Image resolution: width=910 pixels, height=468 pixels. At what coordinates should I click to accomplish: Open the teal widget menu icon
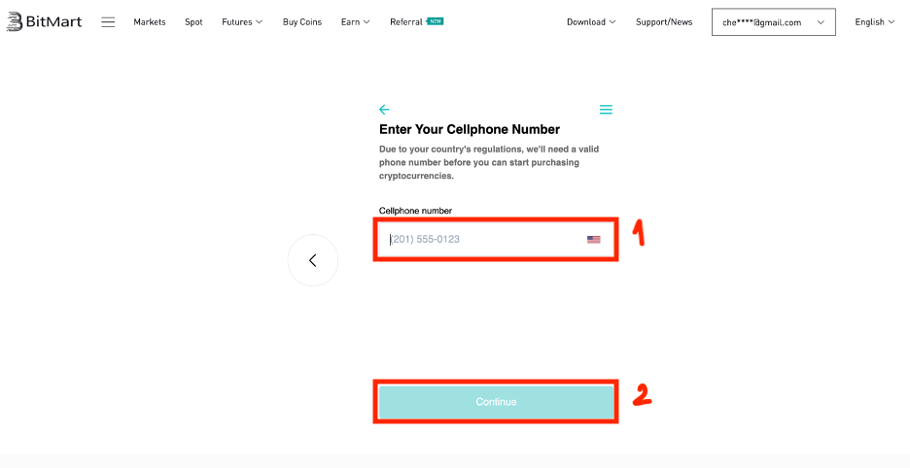[606, 110]
